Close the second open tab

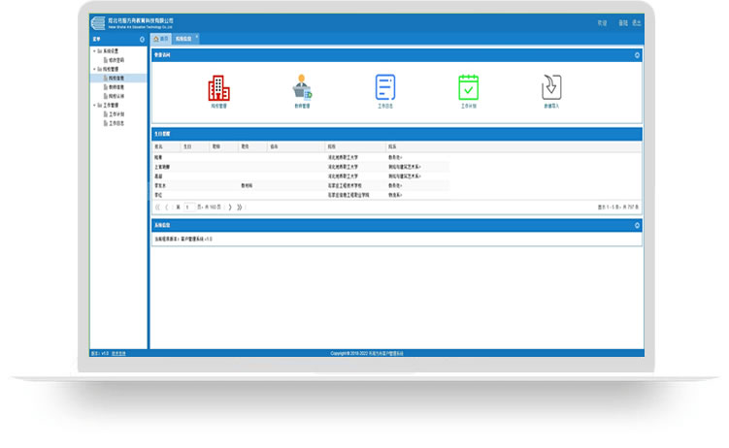(197, 37)
